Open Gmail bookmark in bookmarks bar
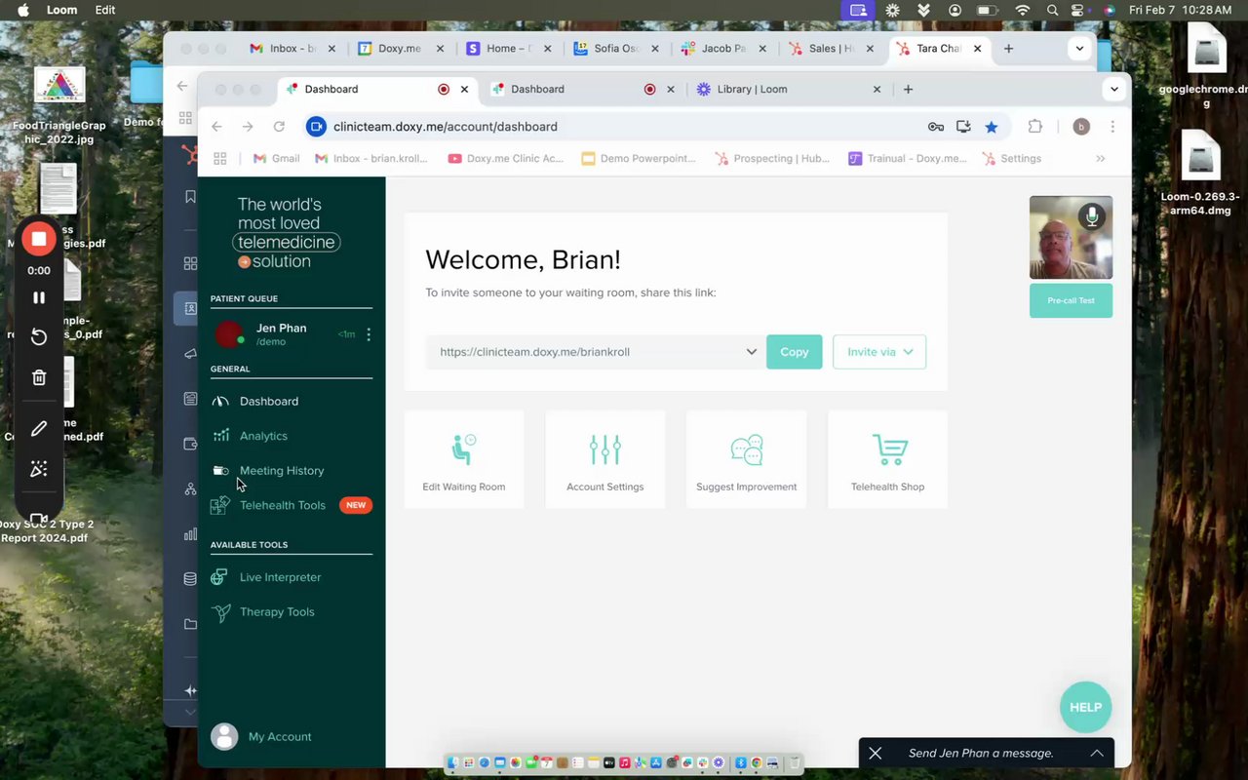This screenshot has height=780, width=1248. click(x=276, y=158)
